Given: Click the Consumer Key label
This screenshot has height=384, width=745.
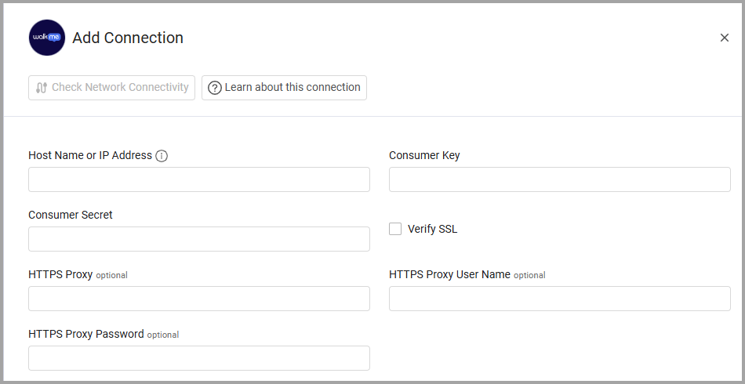Looking at the screenshot, I should click(x=424, y=155).
